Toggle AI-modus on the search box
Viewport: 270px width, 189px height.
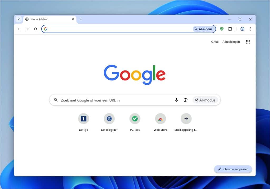(205, 100)
